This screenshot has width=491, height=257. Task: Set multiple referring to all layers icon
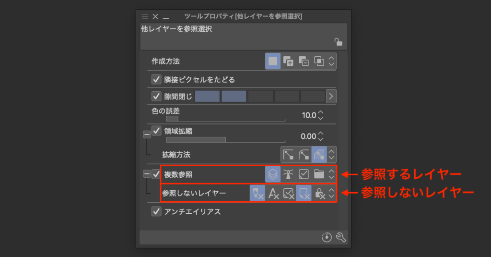[273, 174]
